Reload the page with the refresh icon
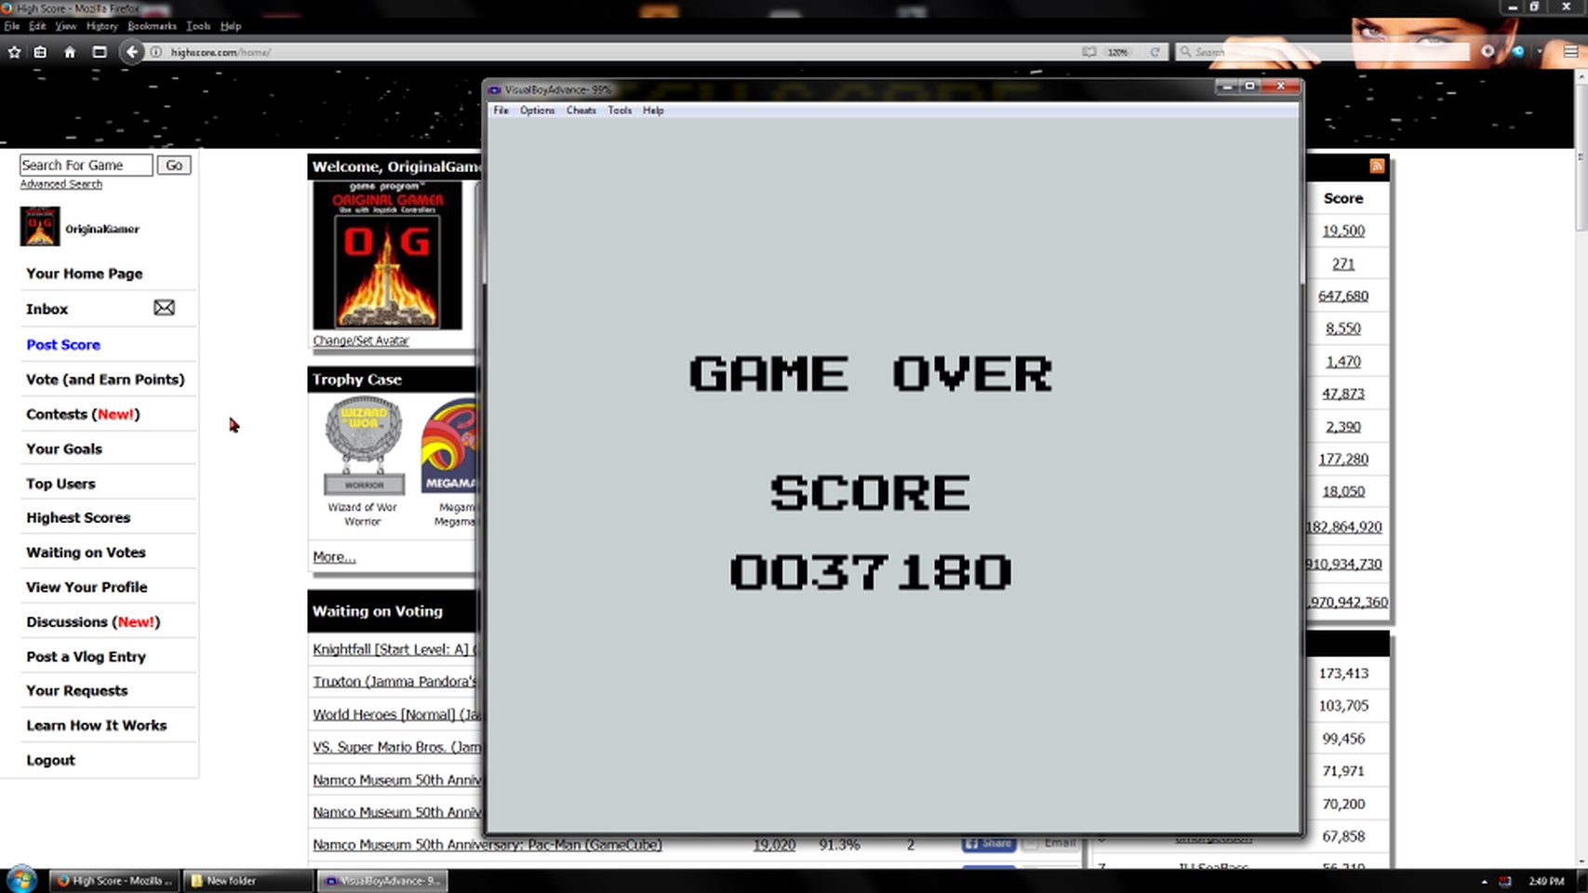The image size is (1588, 893). coord(1154,52)
